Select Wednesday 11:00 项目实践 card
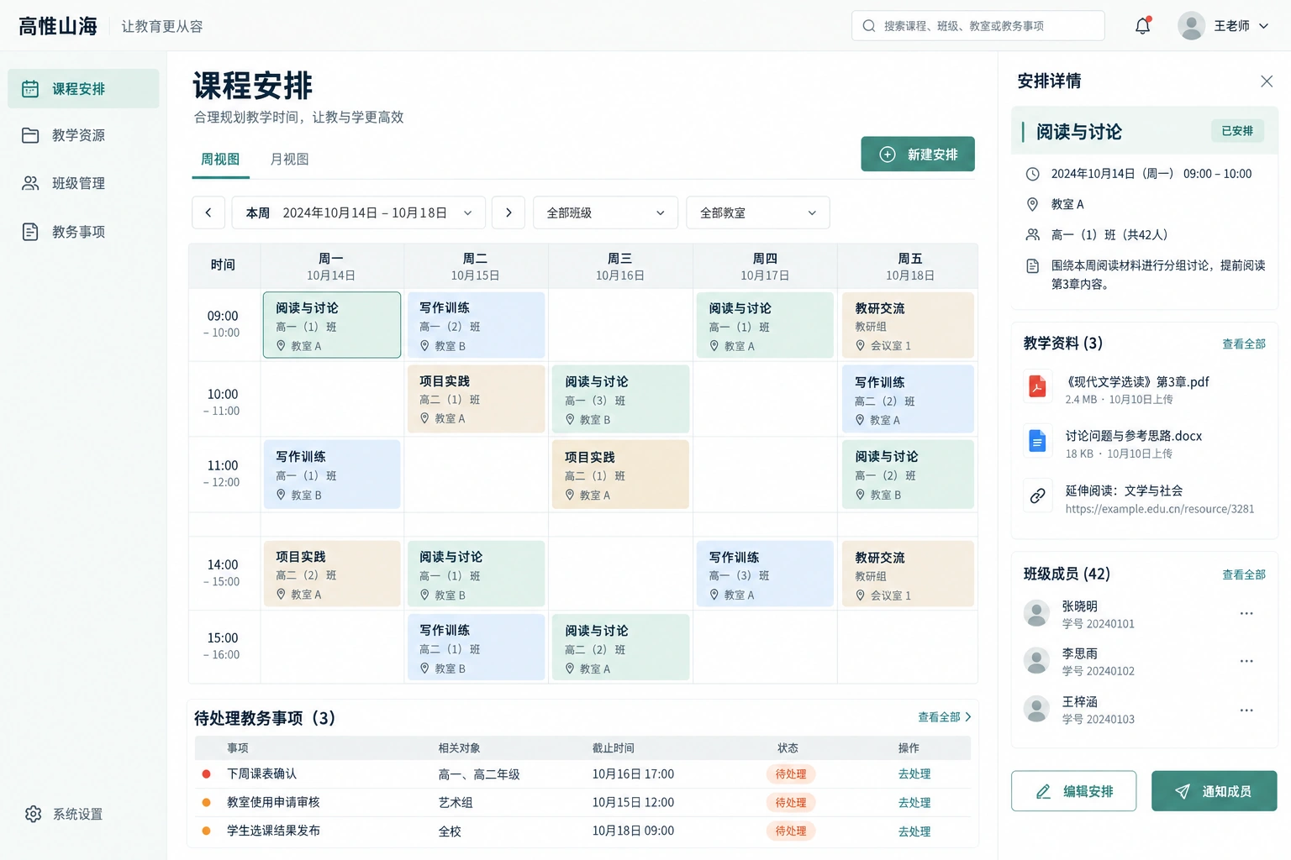This screenshot has width=1291, height=860. (620, 475)
